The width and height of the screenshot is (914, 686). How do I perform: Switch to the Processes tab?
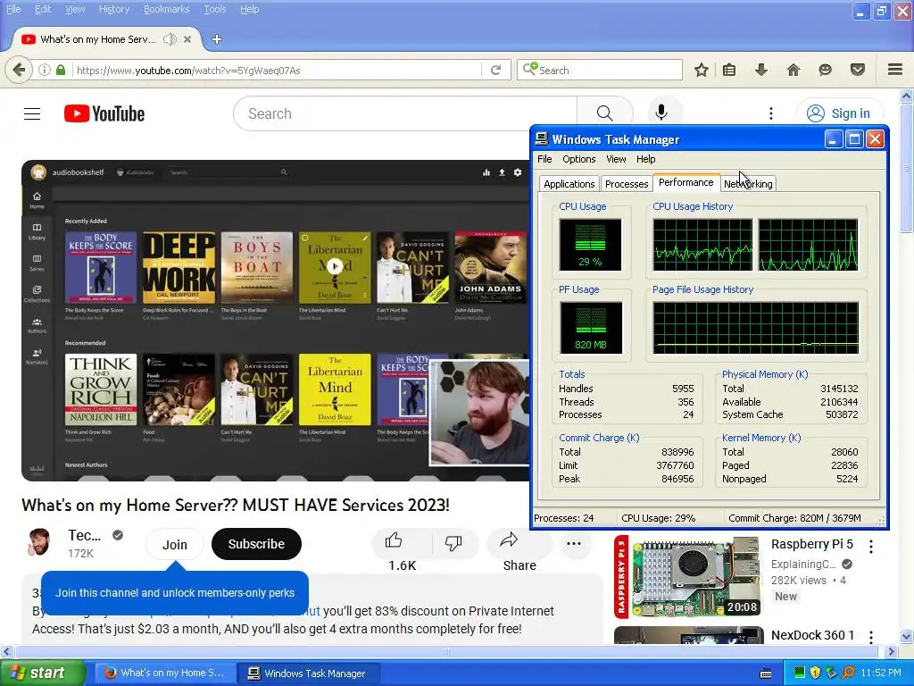click(627, 184)
